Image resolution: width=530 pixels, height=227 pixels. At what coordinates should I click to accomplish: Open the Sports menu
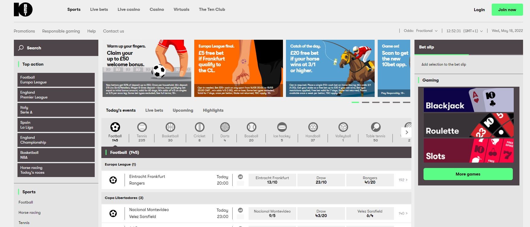(x=74, y=9)
